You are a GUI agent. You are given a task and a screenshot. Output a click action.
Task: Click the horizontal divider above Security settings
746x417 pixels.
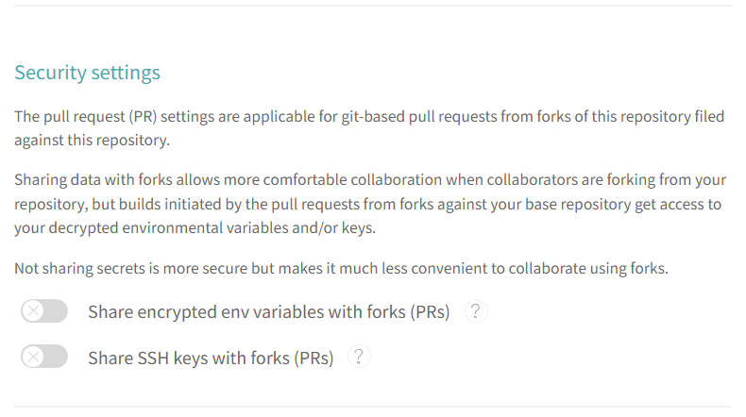coord(373,6)
